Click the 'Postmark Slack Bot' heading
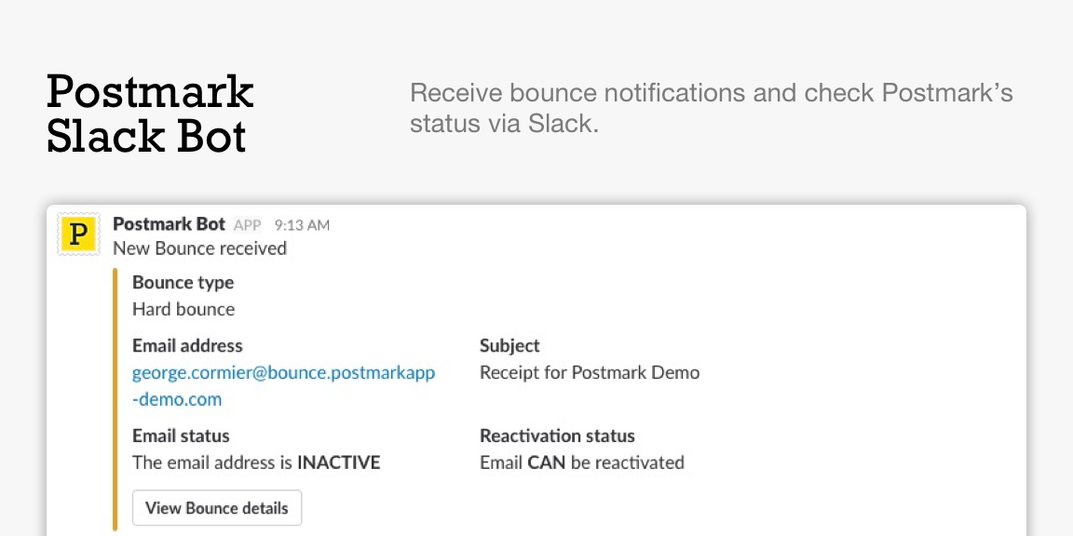The image size is (1073, 536). pyautogui.click(x=150, y=114)
